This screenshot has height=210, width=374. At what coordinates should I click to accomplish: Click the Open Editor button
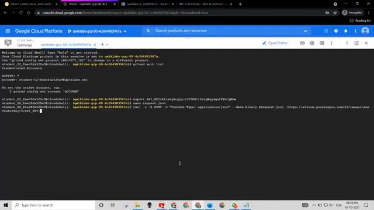(275, 43)
